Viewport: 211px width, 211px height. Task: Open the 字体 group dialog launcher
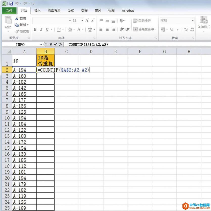coord(94,38)
